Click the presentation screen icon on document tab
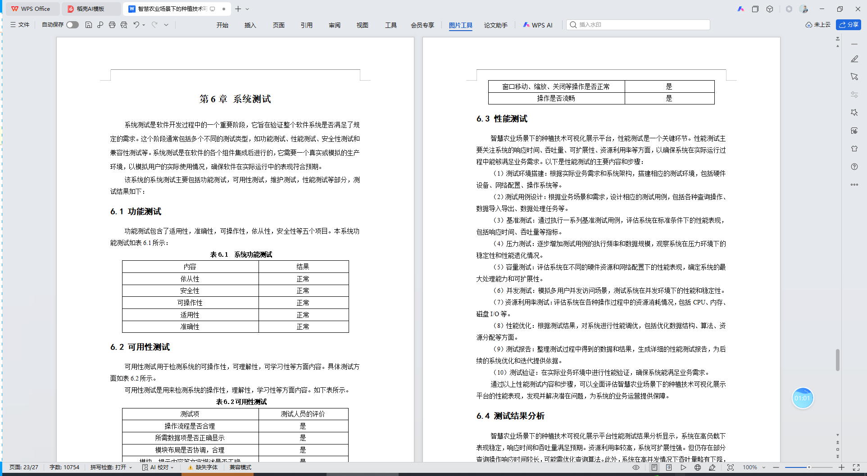Image resolution: width=867 pixels, height=476 pixels. point(213,9)
